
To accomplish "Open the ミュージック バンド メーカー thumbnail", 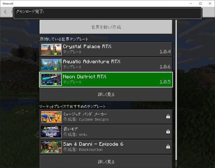I will tap(51, 117).
